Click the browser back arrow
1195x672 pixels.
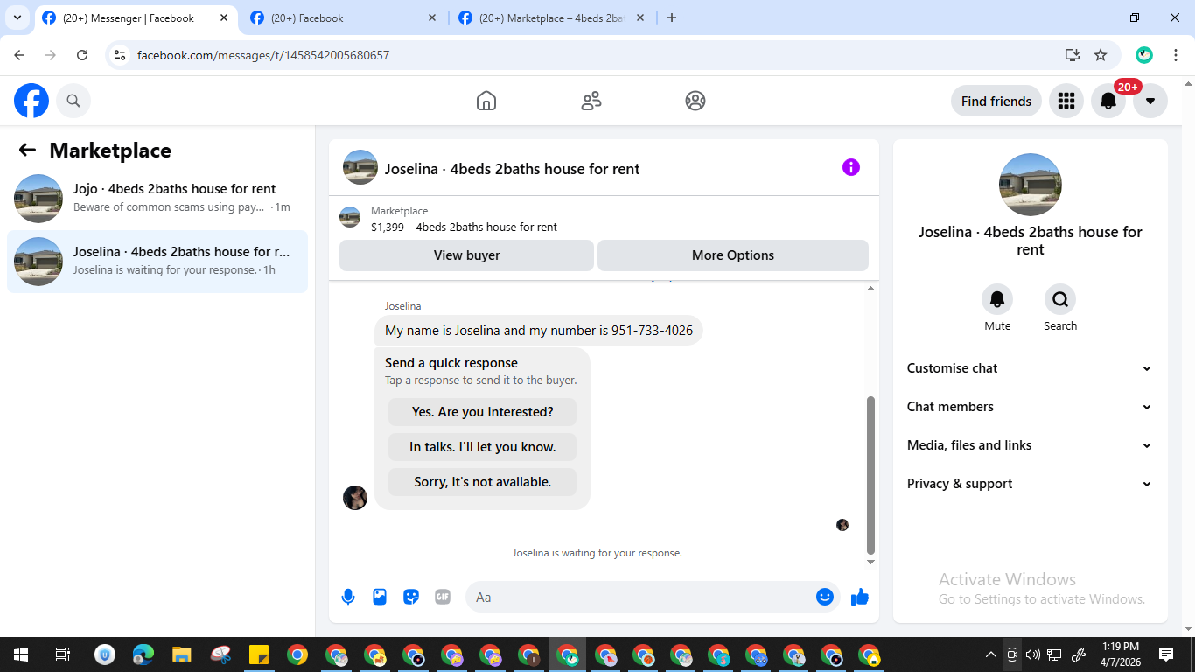pyautogui.click(x=19, y=55)
